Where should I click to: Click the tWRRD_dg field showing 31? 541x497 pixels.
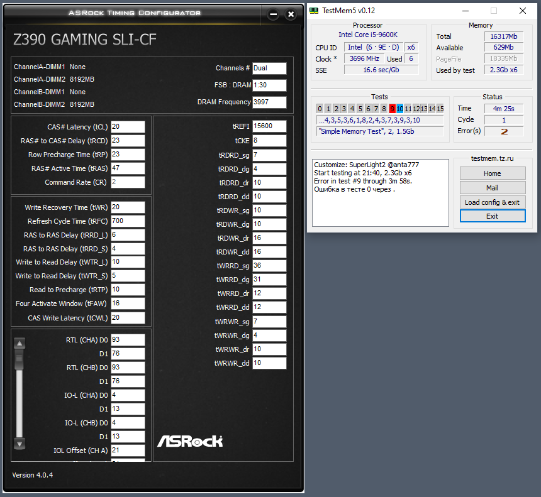point(269,280)
